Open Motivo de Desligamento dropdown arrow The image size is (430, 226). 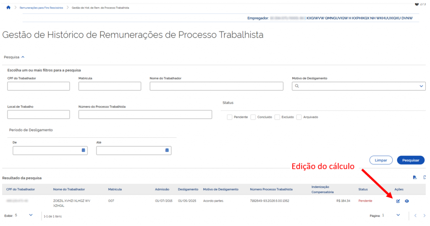[x=421, y=86]
